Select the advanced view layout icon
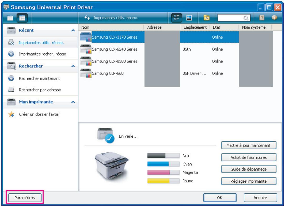Viewport: 284px width, 206px height. 22,18
